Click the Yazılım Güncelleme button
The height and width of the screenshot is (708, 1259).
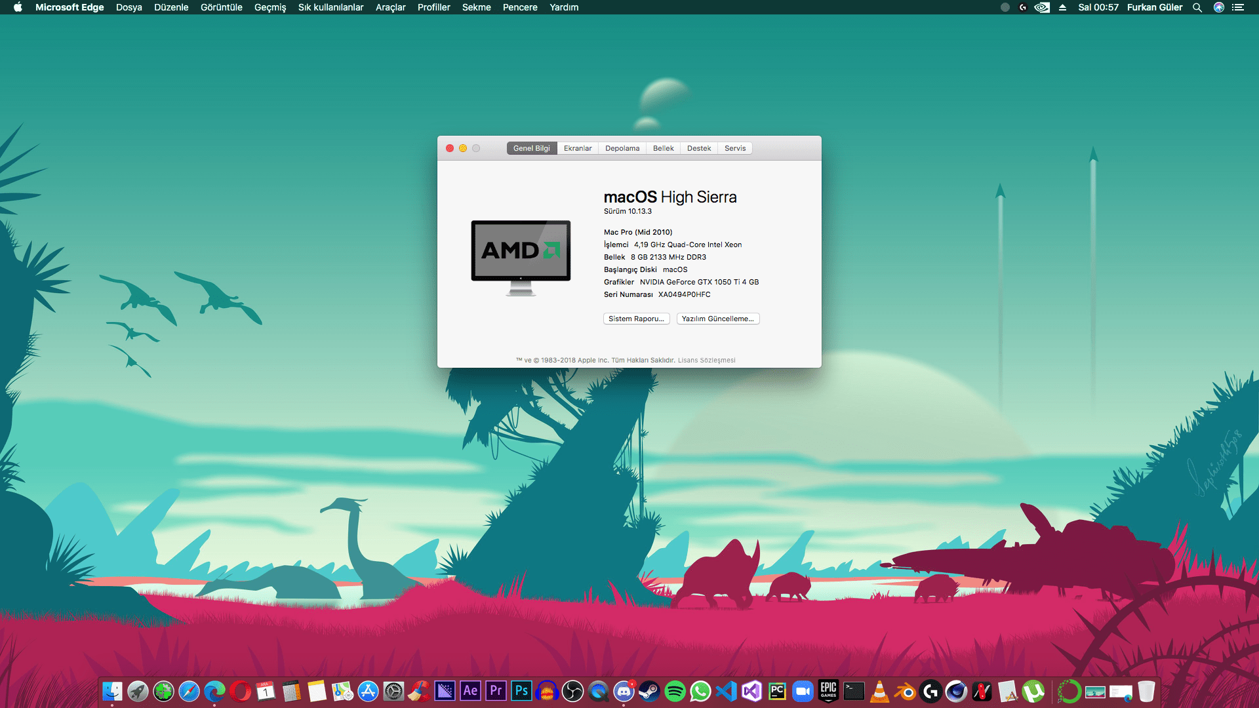pos(717,319)
